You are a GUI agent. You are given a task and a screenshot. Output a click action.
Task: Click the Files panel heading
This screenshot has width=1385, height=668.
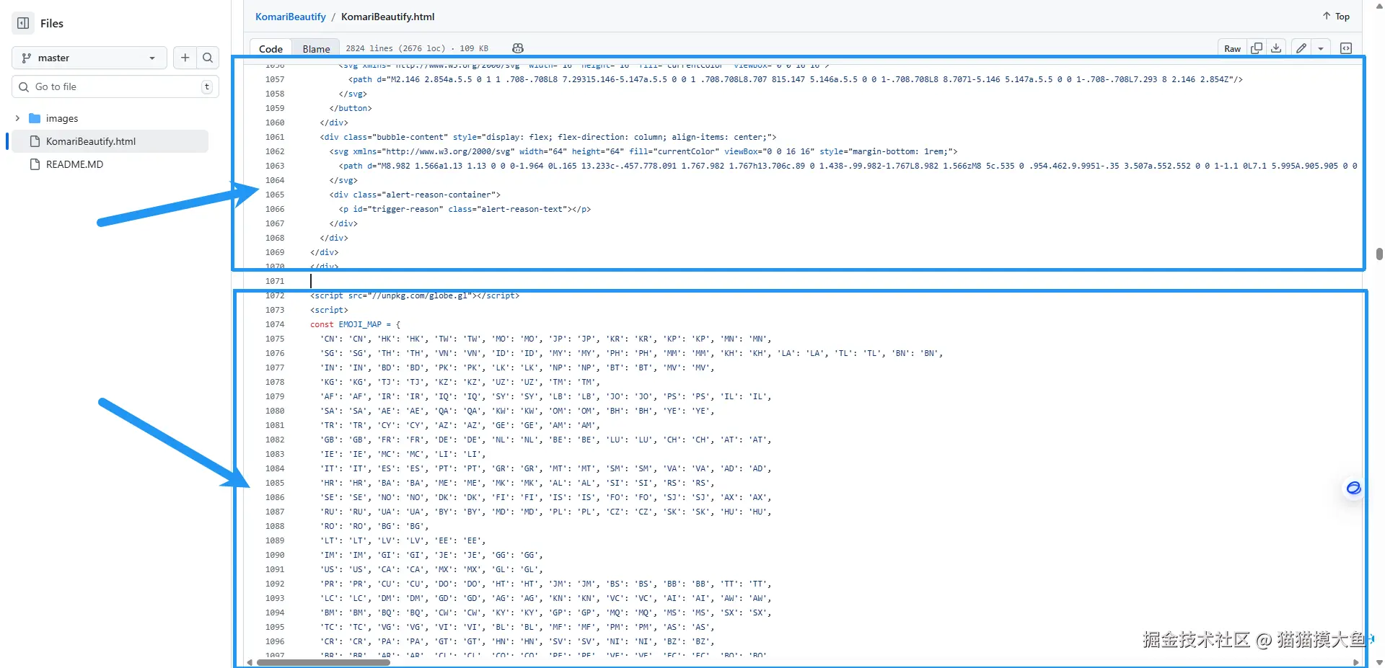coord(52,23)
